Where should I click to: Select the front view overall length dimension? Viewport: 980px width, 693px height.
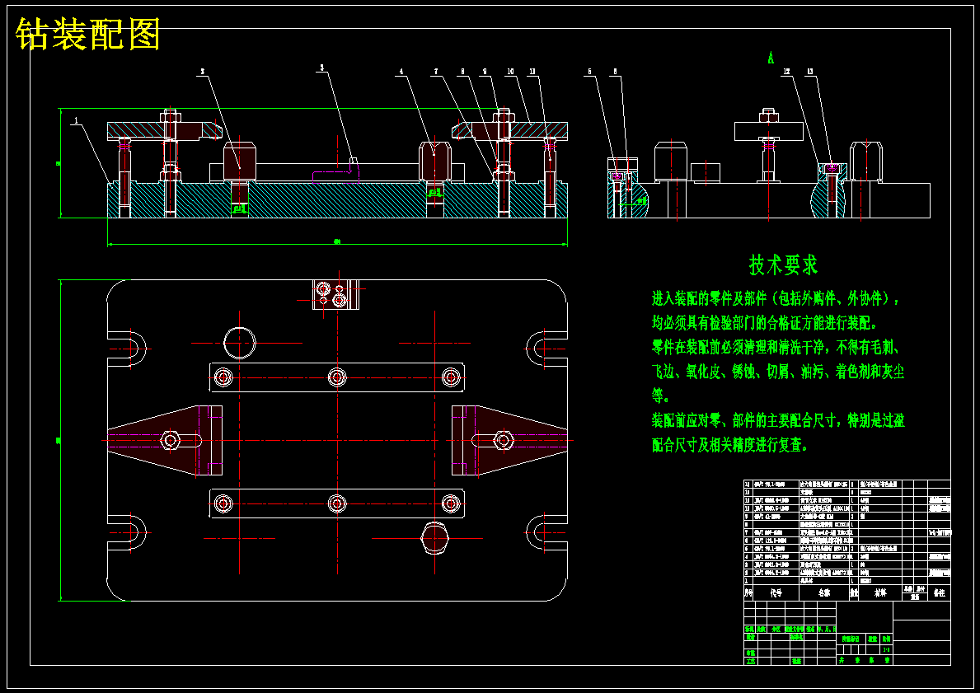click(x=337, y=242)
